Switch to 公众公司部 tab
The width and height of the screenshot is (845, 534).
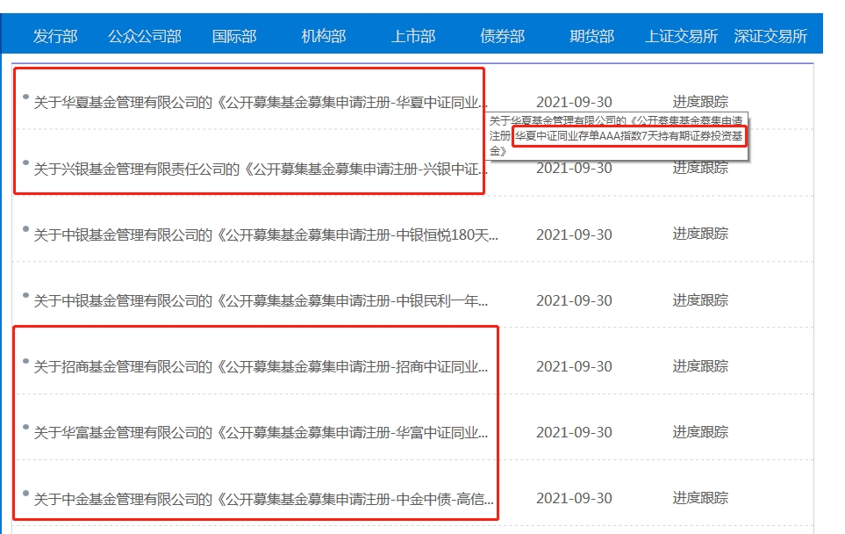coord(145,36)
